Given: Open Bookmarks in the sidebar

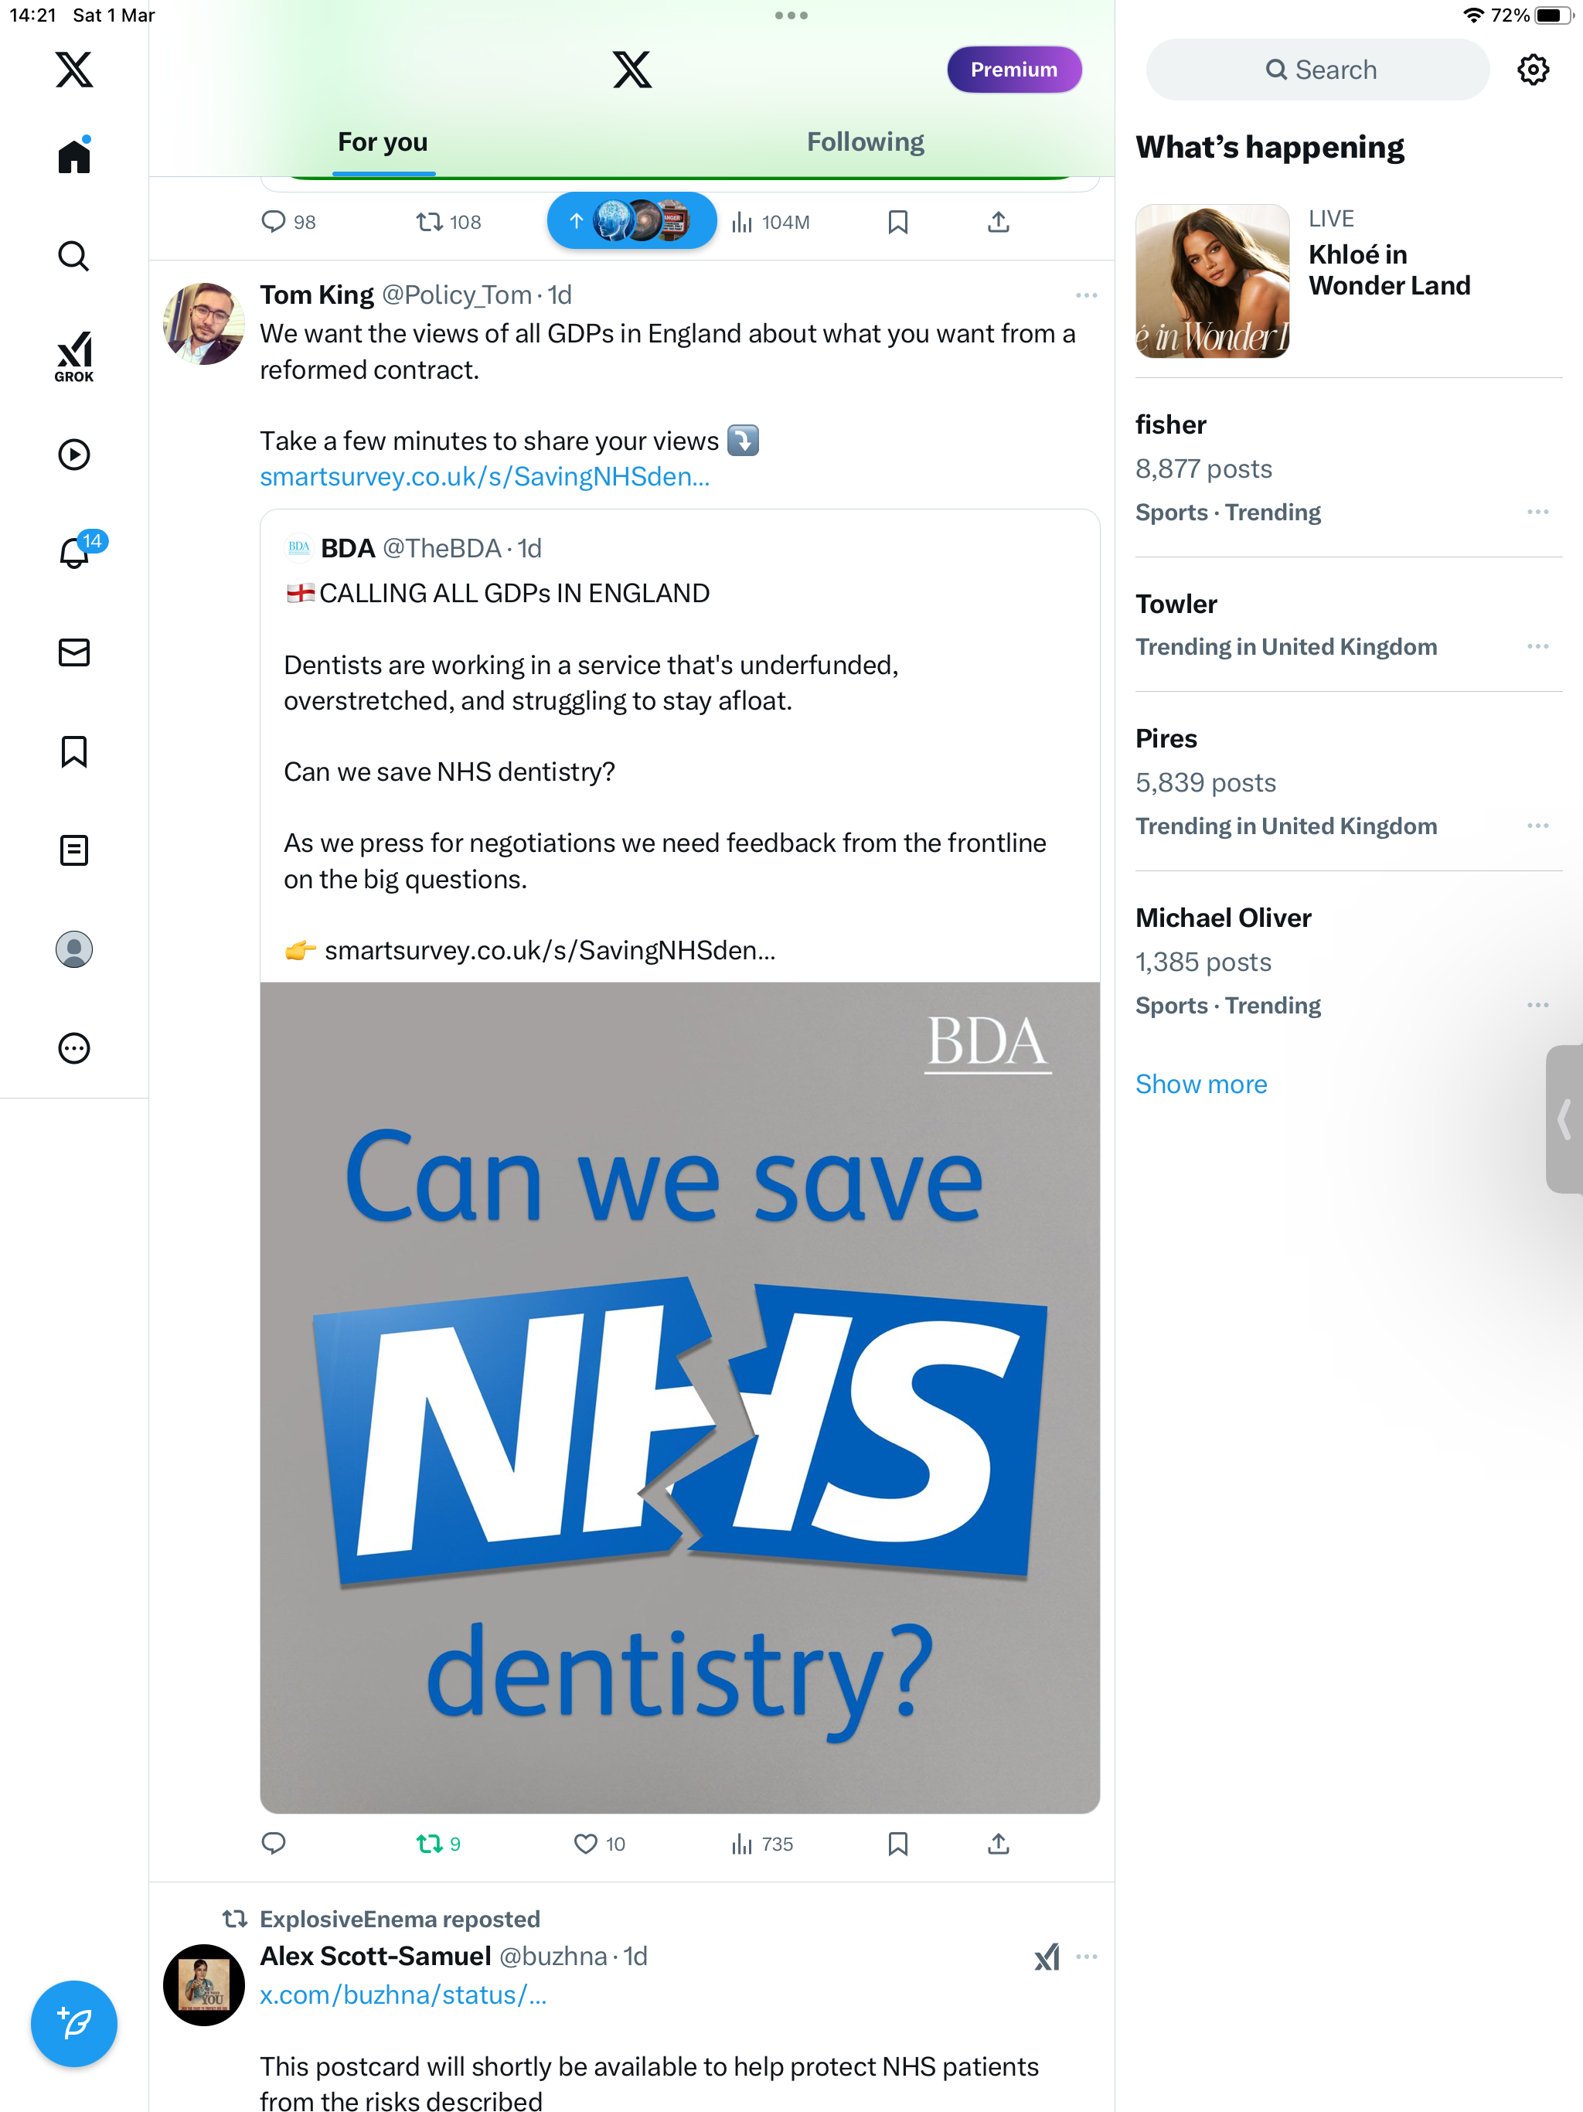Looking at the screenshot, I should click(x=73, y=751).
